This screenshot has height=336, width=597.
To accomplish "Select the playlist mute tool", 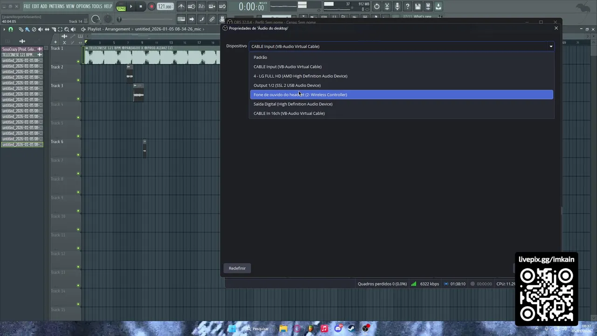I will point(40,29).
